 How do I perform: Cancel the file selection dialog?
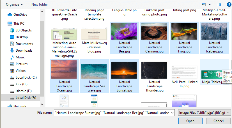(x=218, y=121)
